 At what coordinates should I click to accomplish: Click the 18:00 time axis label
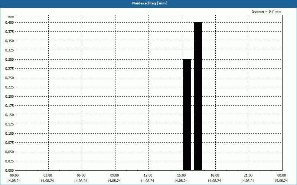pos(215,175)
